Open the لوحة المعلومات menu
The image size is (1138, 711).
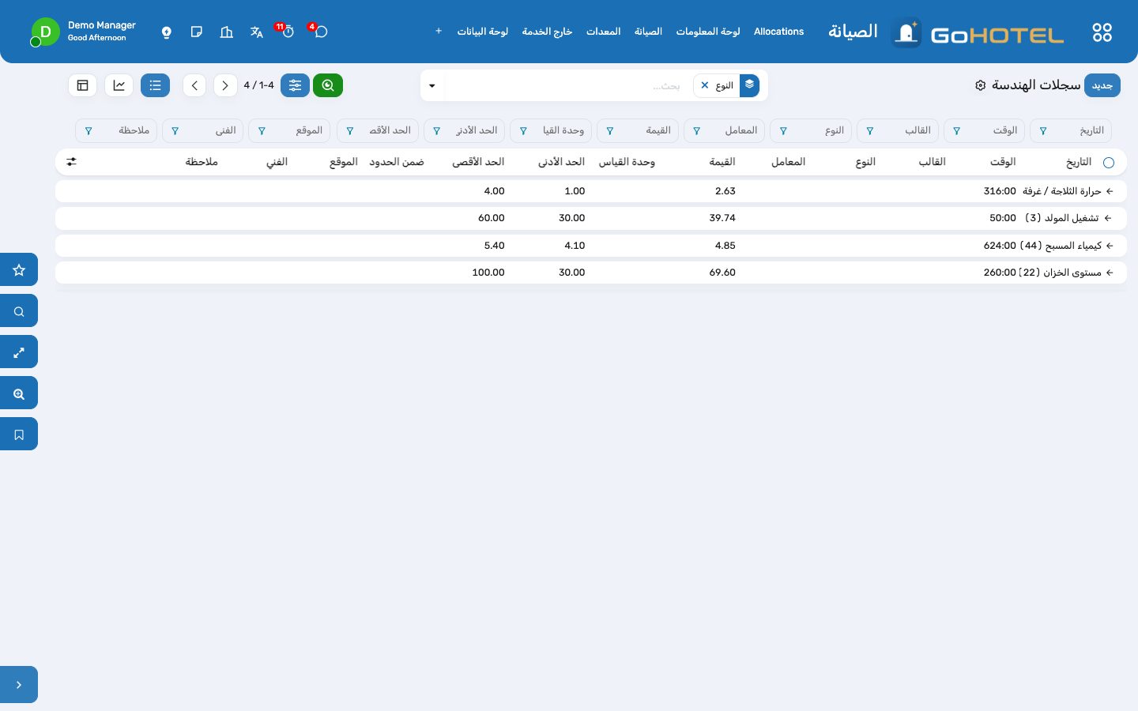[708, 32]
